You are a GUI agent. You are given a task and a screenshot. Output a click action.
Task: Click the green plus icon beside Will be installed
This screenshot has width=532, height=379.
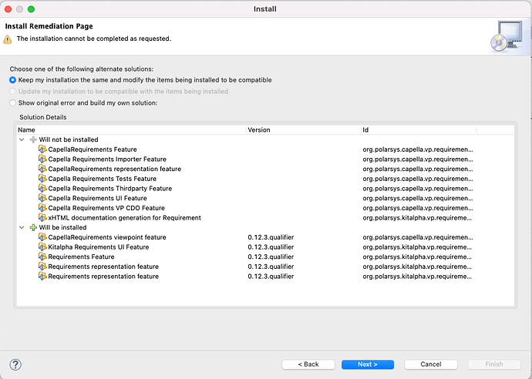33,227
